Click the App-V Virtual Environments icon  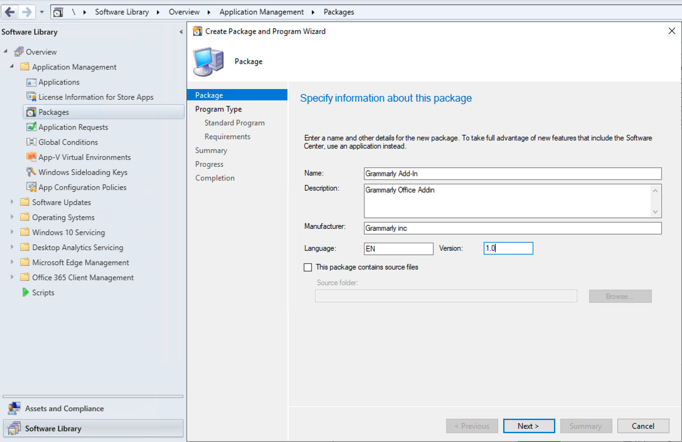point(31,157)
